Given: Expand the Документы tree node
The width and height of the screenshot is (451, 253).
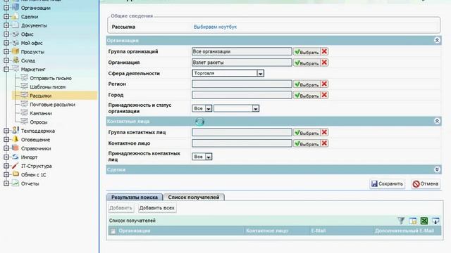Looking at the screenshot, I should 6,25.
